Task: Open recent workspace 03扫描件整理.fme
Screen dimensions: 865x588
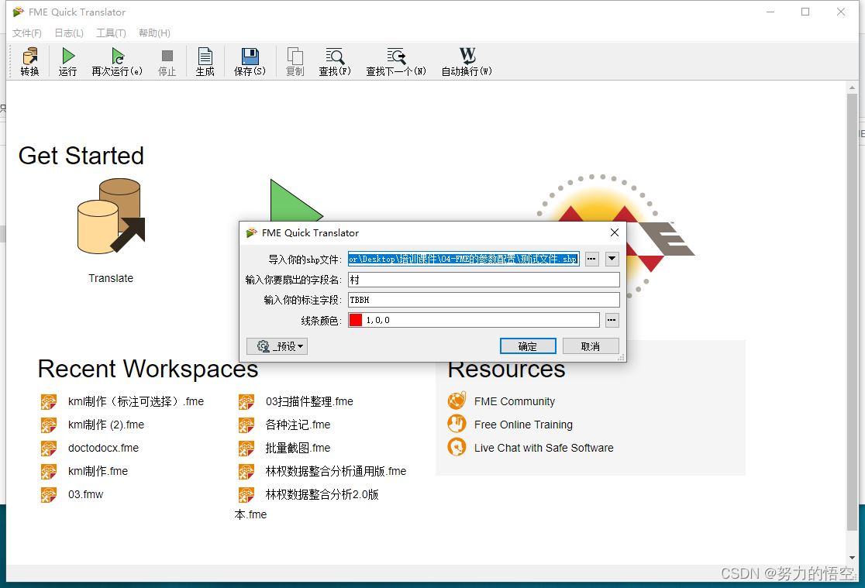Action: (x=309, y=401)
